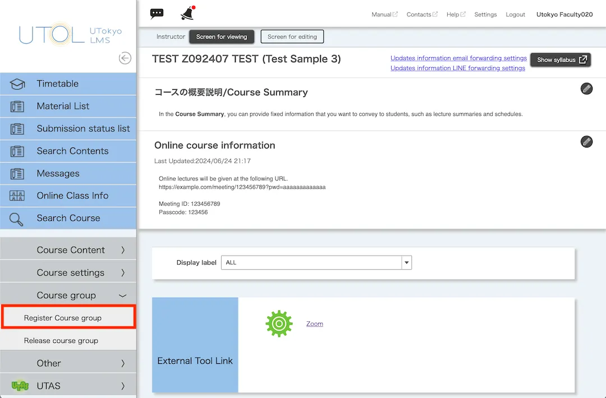This screenshot has width=606, height=398.
Task: Open the chat messages speech bubble icon
Action: coord(157,14)
